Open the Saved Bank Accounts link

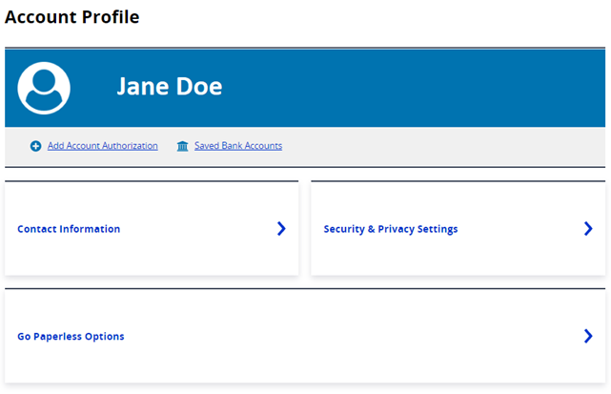tap(238, 146)
